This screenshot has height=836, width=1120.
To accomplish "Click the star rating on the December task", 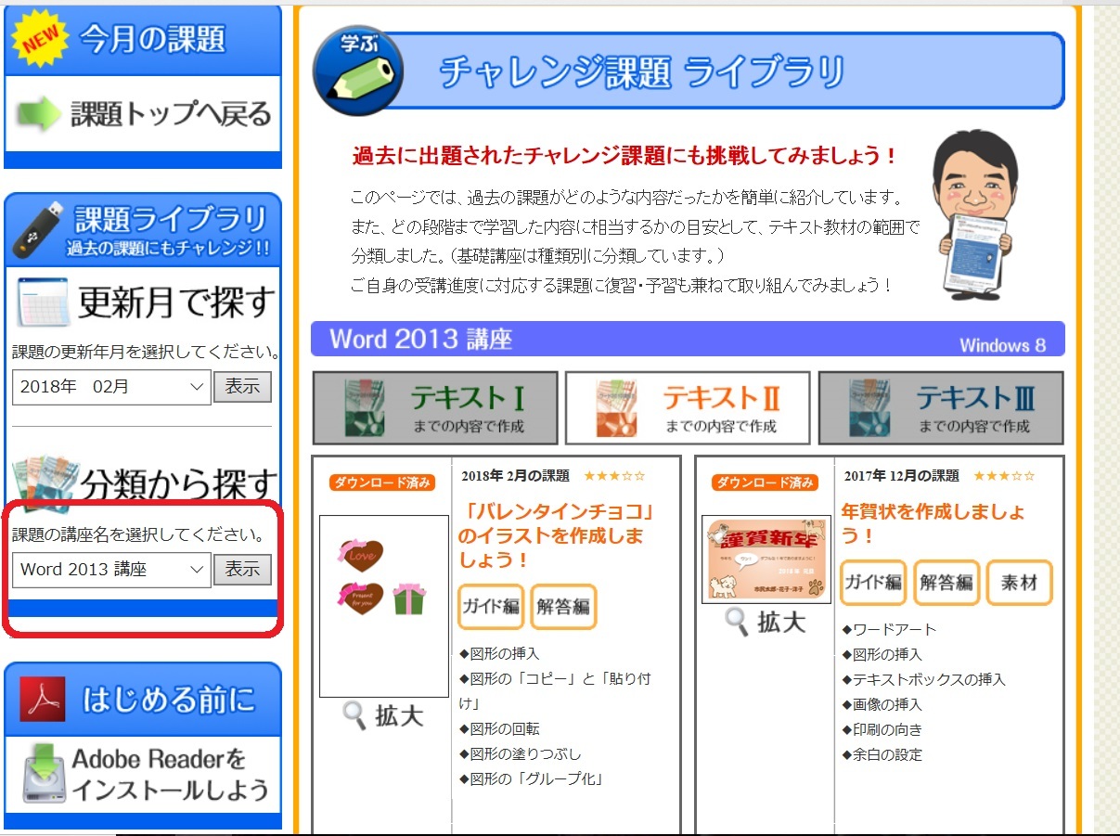I will [1004, 476].
